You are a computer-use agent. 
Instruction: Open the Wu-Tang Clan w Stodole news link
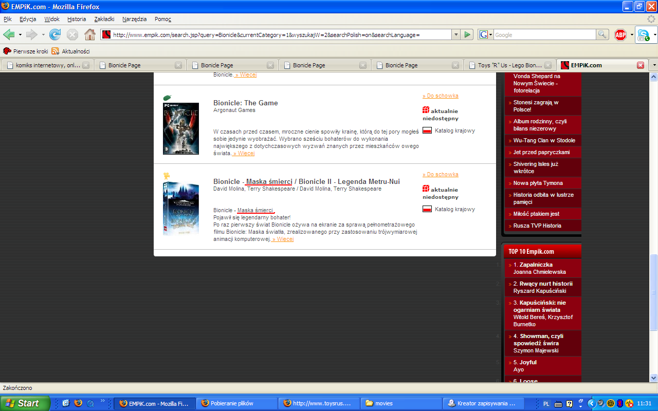544,140
